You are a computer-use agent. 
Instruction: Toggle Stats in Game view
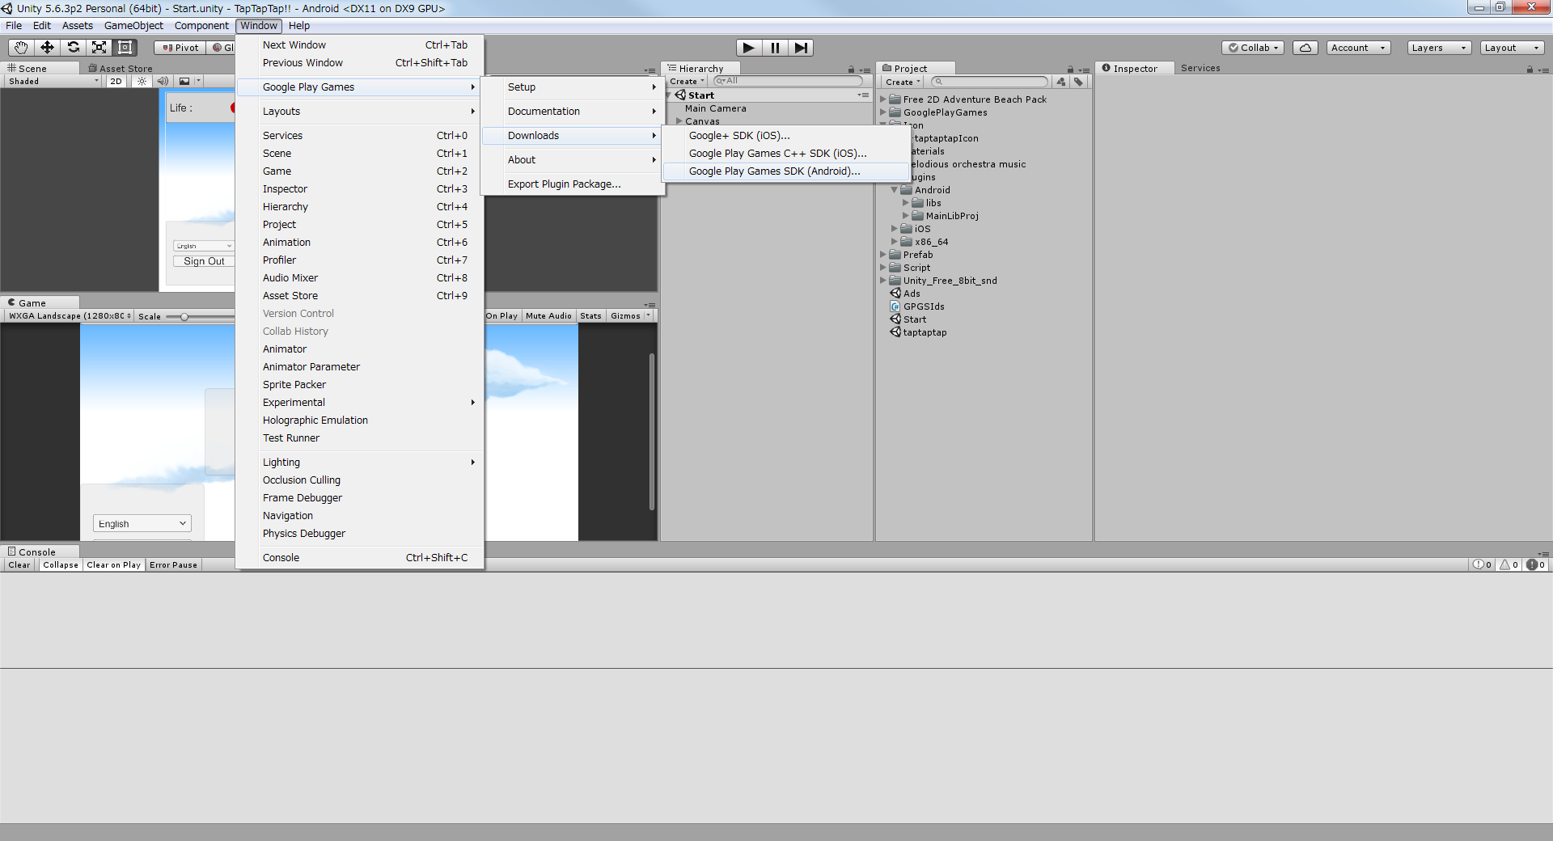pos(590,315)
